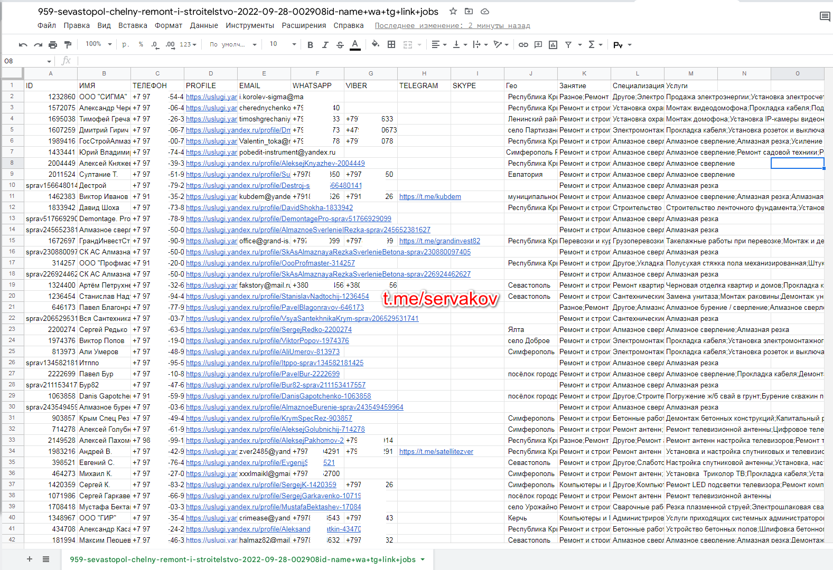Open the Вставка menu
Screen dimensions: 833x570
[133, 25]
